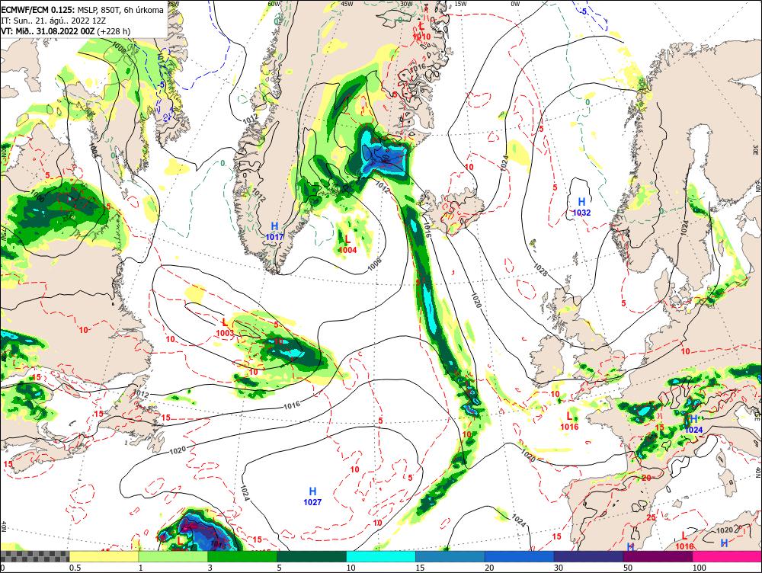Select the light green 1–3 legend swatch
Screen dimensions: 762x573
click(173, 556)
